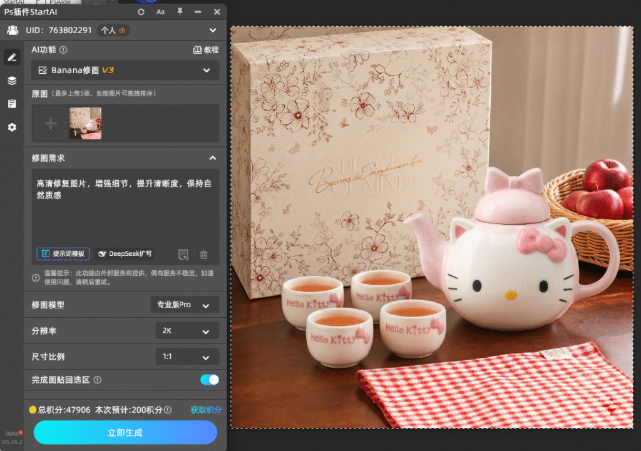641x451 pixels.
Task: Open the 分辨率 2K dropdown
Action: tap(187, 331)
